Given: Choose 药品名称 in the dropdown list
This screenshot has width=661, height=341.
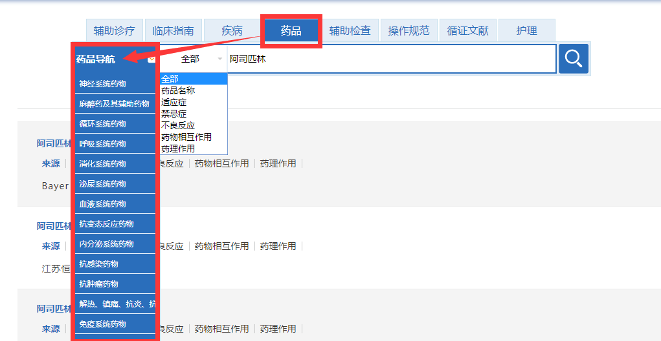Looking at the screenshot, I should 194,90.
